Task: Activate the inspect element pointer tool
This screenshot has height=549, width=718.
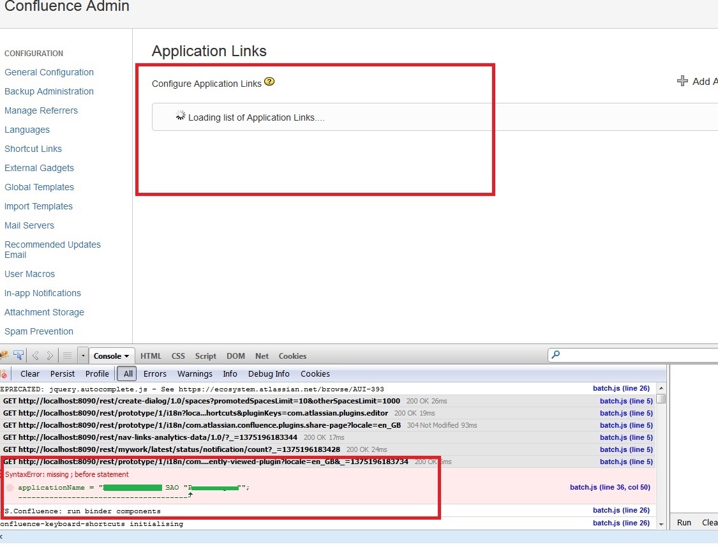Action: coord(19,356)
